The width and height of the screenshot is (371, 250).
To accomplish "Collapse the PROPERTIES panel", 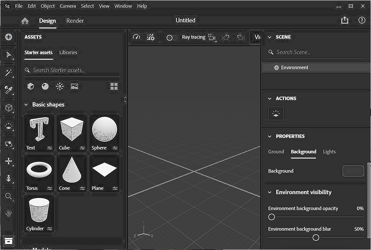I will click(269, 136).
